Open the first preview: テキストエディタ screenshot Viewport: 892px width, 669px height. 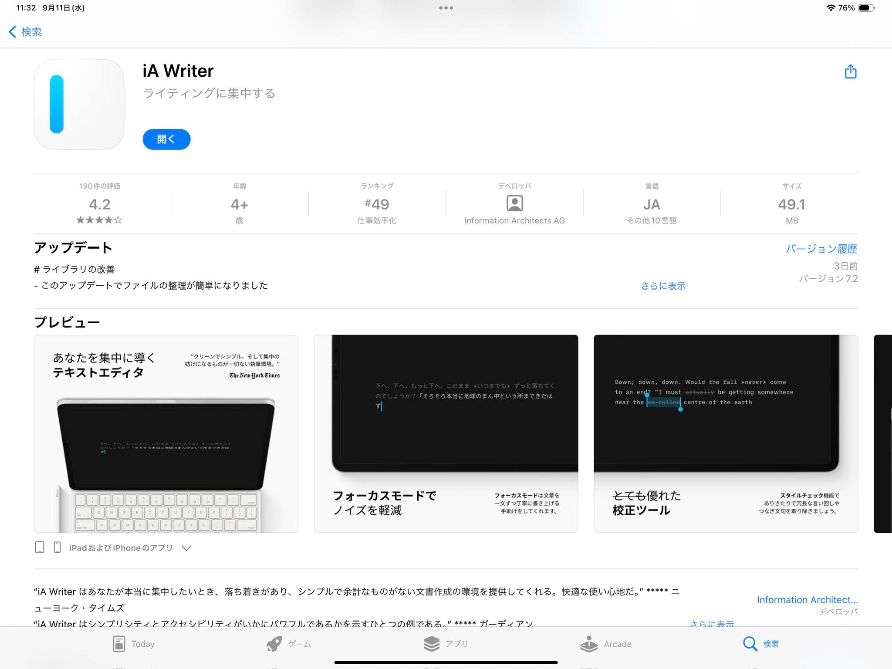click(166, 434)
